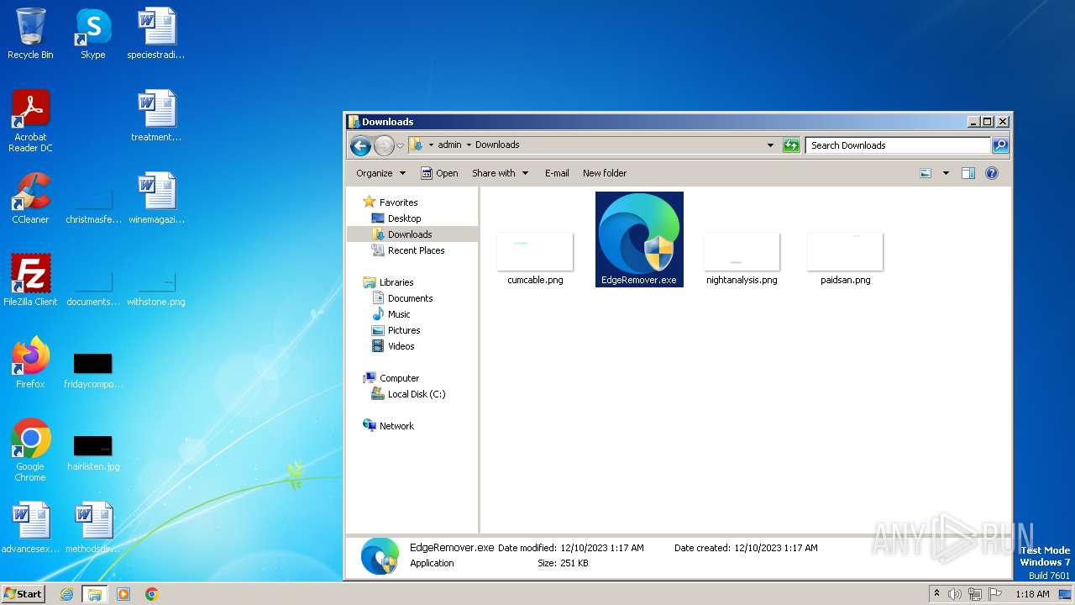Open the Organize menu

click(x=380, y=173)
